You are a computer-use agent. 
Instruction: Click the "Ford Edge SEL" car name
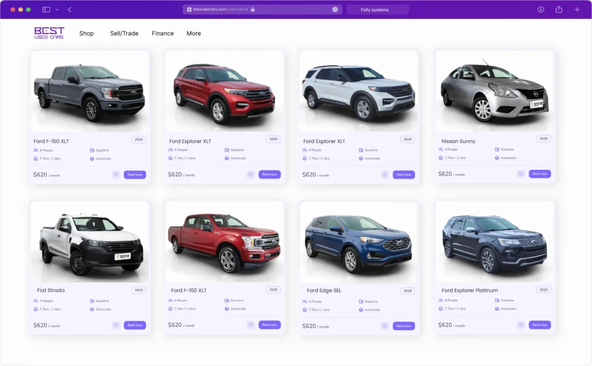pyautogui.click(x=324, y=290)
